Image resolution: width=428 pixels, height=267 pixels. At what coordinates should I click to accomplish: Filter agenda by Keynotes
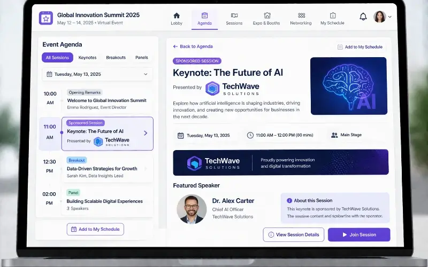(87, 58)
